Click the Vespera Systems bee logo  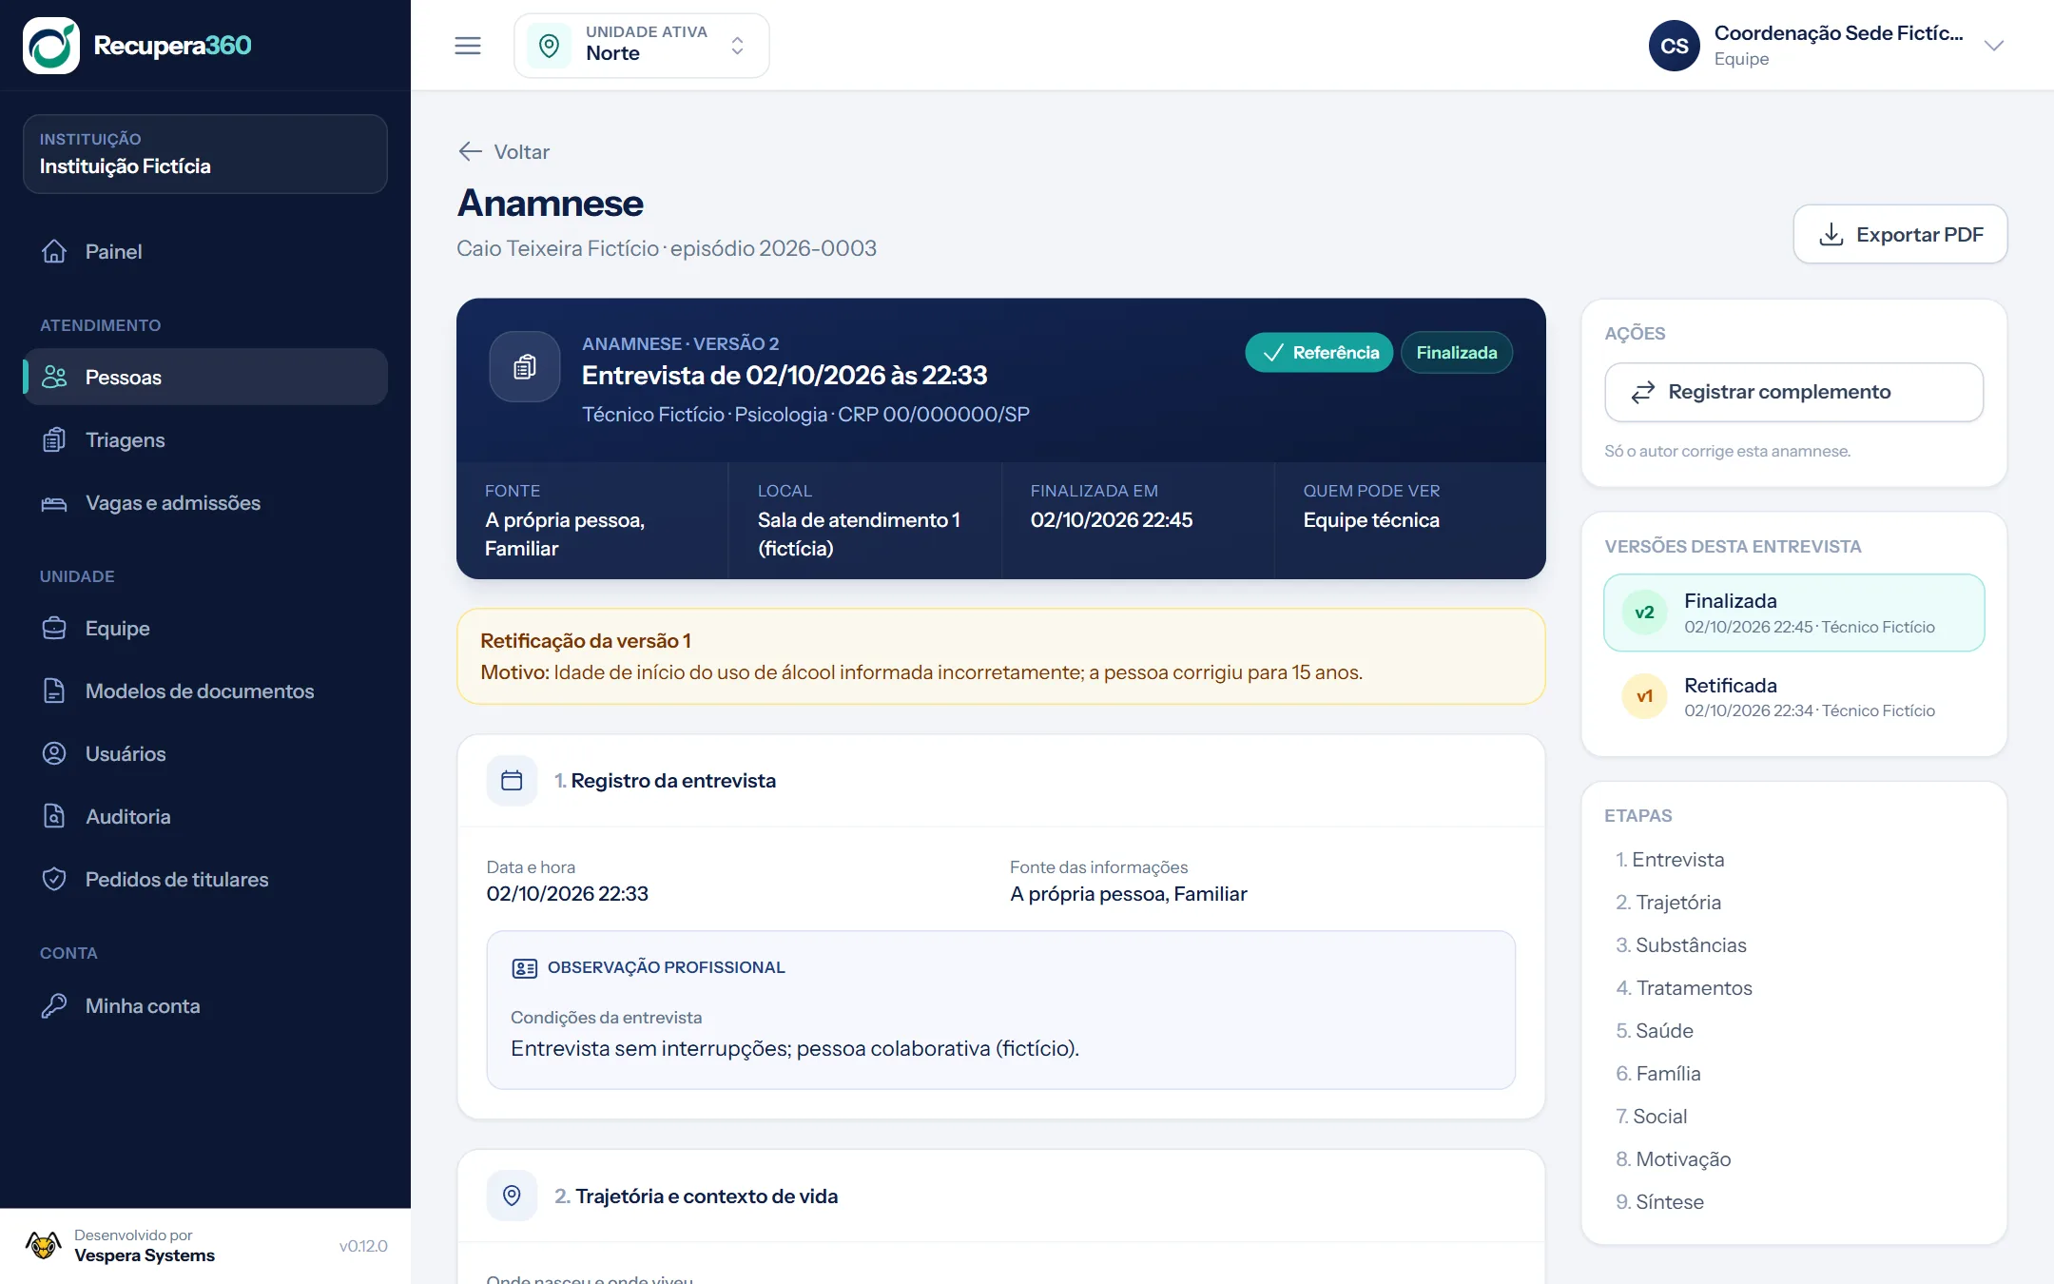click(43, 1245)
